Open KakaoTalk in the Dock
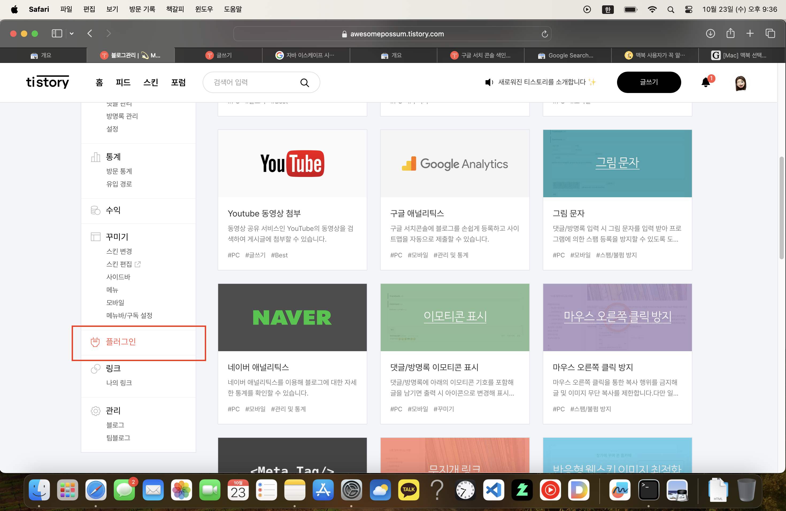This screenshot has height=511, width=786. point(409,490)
